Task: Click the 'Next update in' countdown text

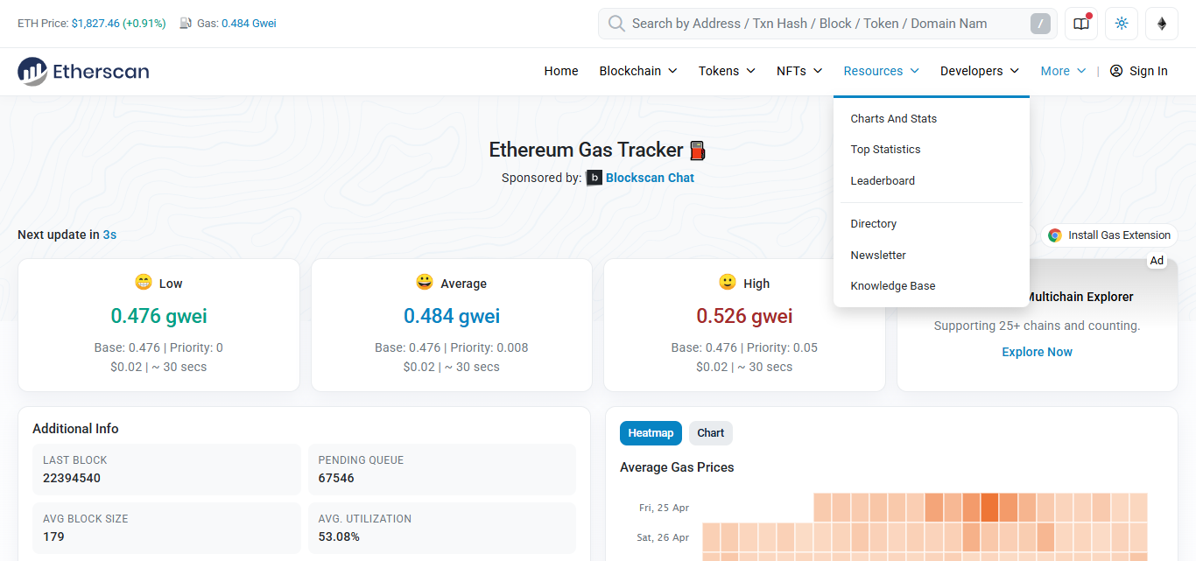Action: tap(67, 235)
